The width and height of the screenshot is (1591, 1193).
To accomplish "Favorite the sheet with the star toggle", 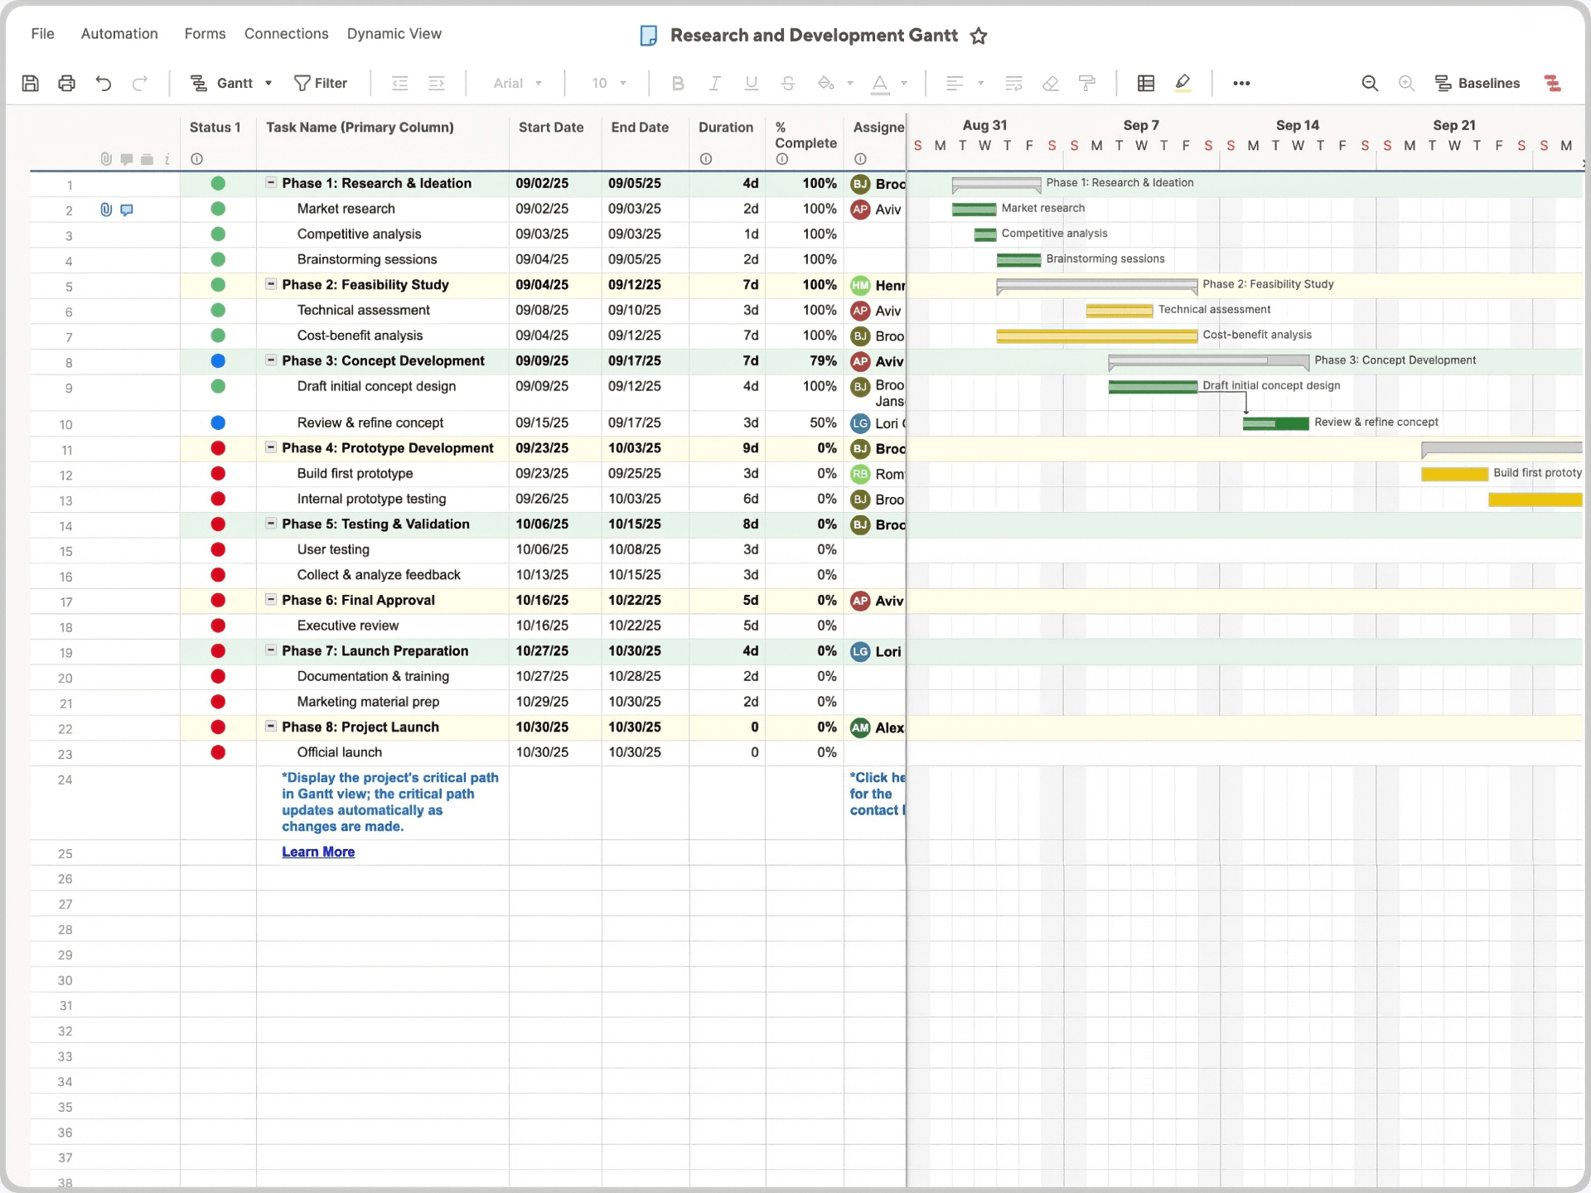I will coord(979,36).
